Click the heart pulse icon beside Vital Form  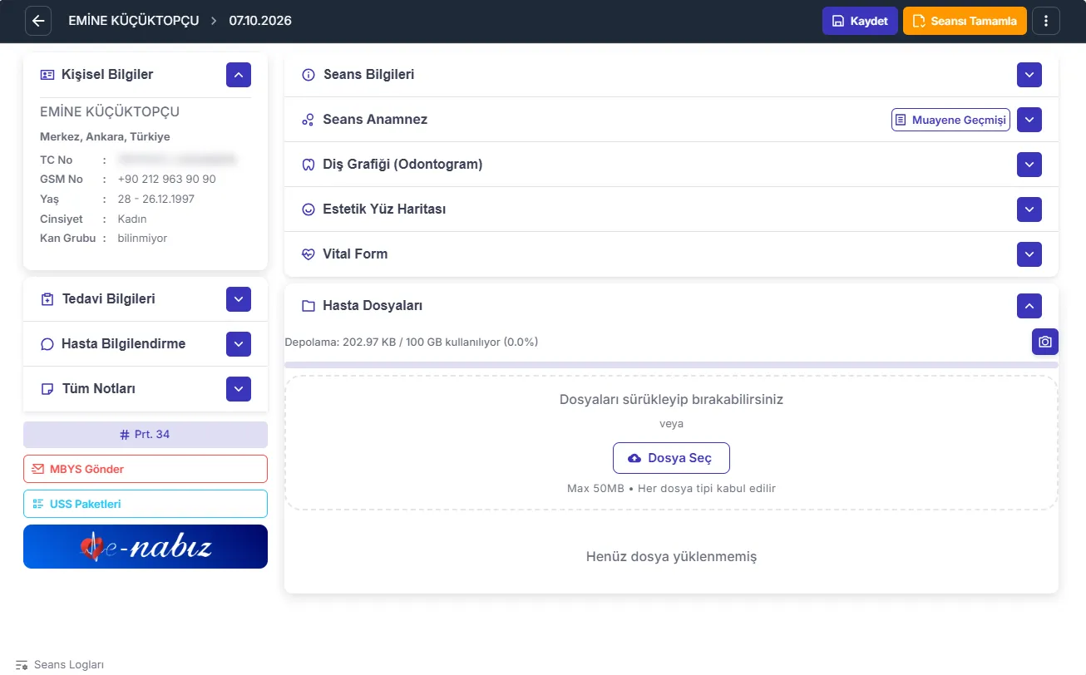(308, 254)
